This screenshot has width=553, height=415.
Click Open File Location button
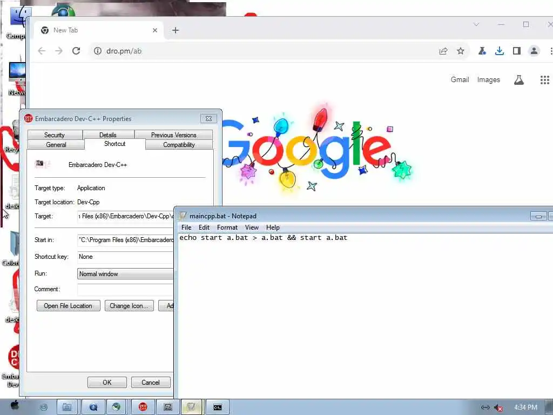pyautogui.click(x=69, y=306)
